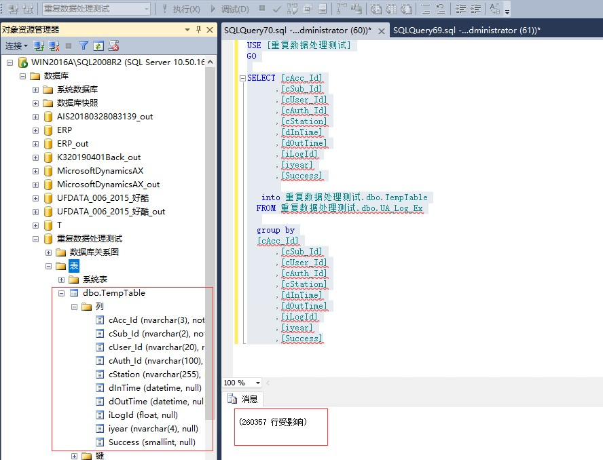This screenshot has height=460, width=603.
Task: Pin or auto-hide the 对象资源管理器 panel
Action: click(199, 30)
